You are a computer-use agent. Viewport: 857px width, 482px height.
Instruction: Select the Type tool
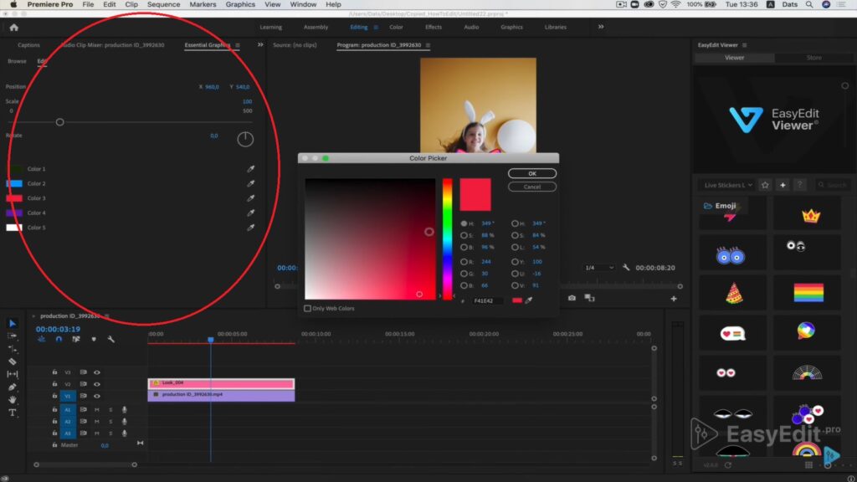(x=13, y=413)
